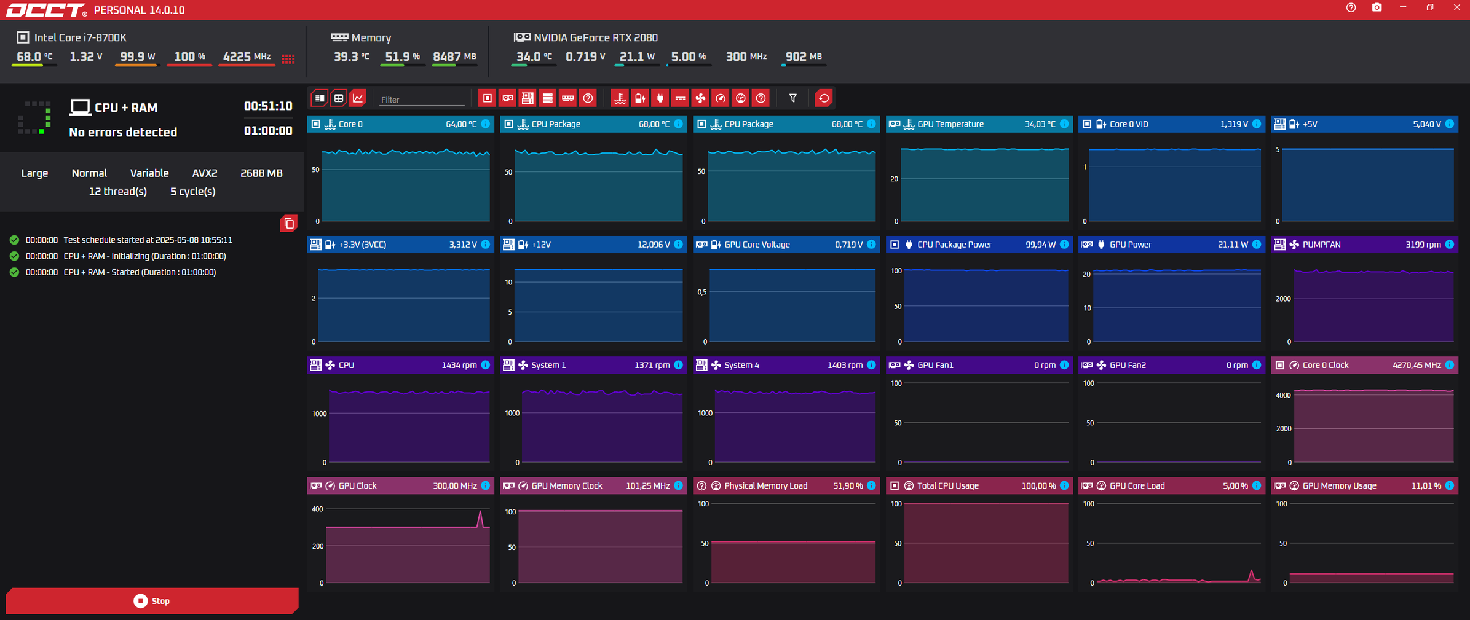The image size is (1470, 620).
Task: Toggle fan speed sensor type filter
Action: [x=700, y=98]
